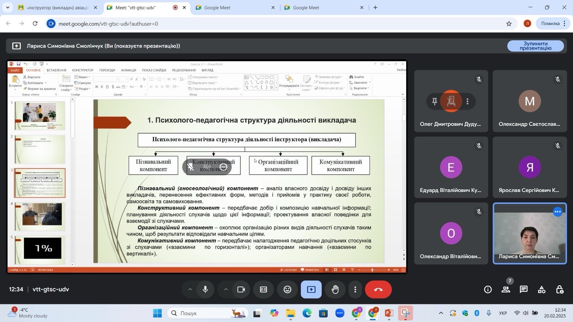
Task: Click the raise hand icon
Action: point(335,289)
